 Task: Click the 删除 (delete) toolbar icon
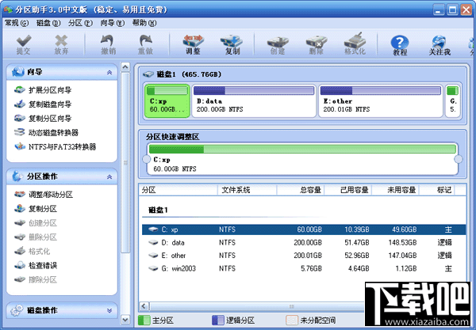coord(317,45)
